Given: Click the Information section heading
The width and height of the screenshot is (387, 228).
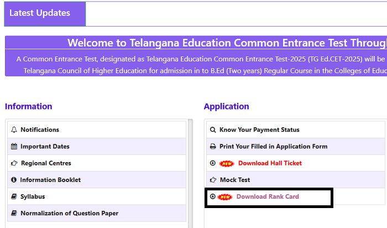Looking at the screenshot, I should (29, 106).
